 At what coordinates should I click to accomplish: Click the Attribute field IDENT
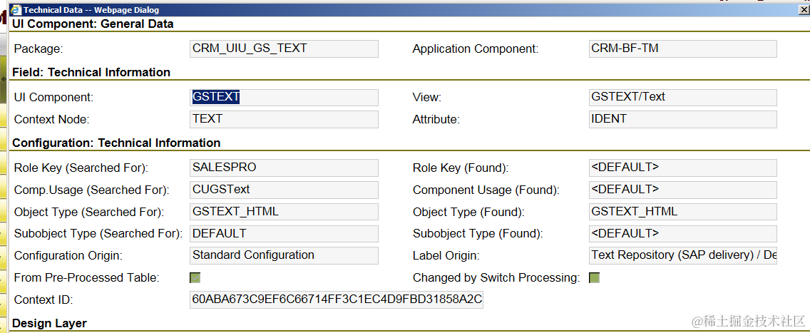pyautogui.click(x=683, y=119)
